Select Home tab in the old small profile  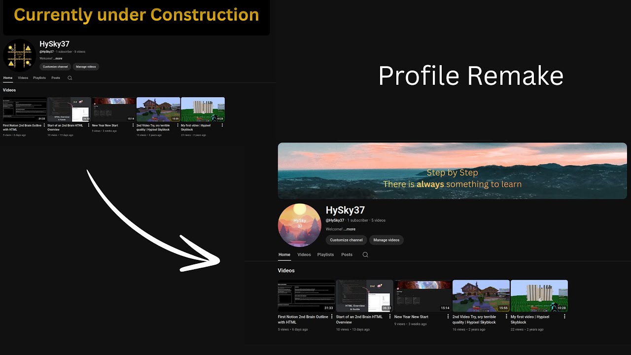(8, 78)
